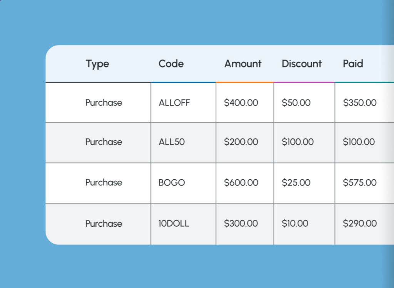Click the Amount column header
Viewport: 394px width, 288px height.
243,64
